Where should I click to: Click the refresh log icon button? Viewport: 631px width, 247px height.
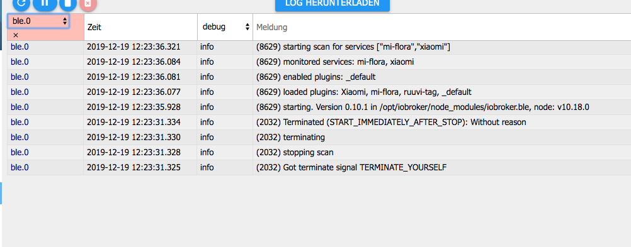tap(21, 3)
